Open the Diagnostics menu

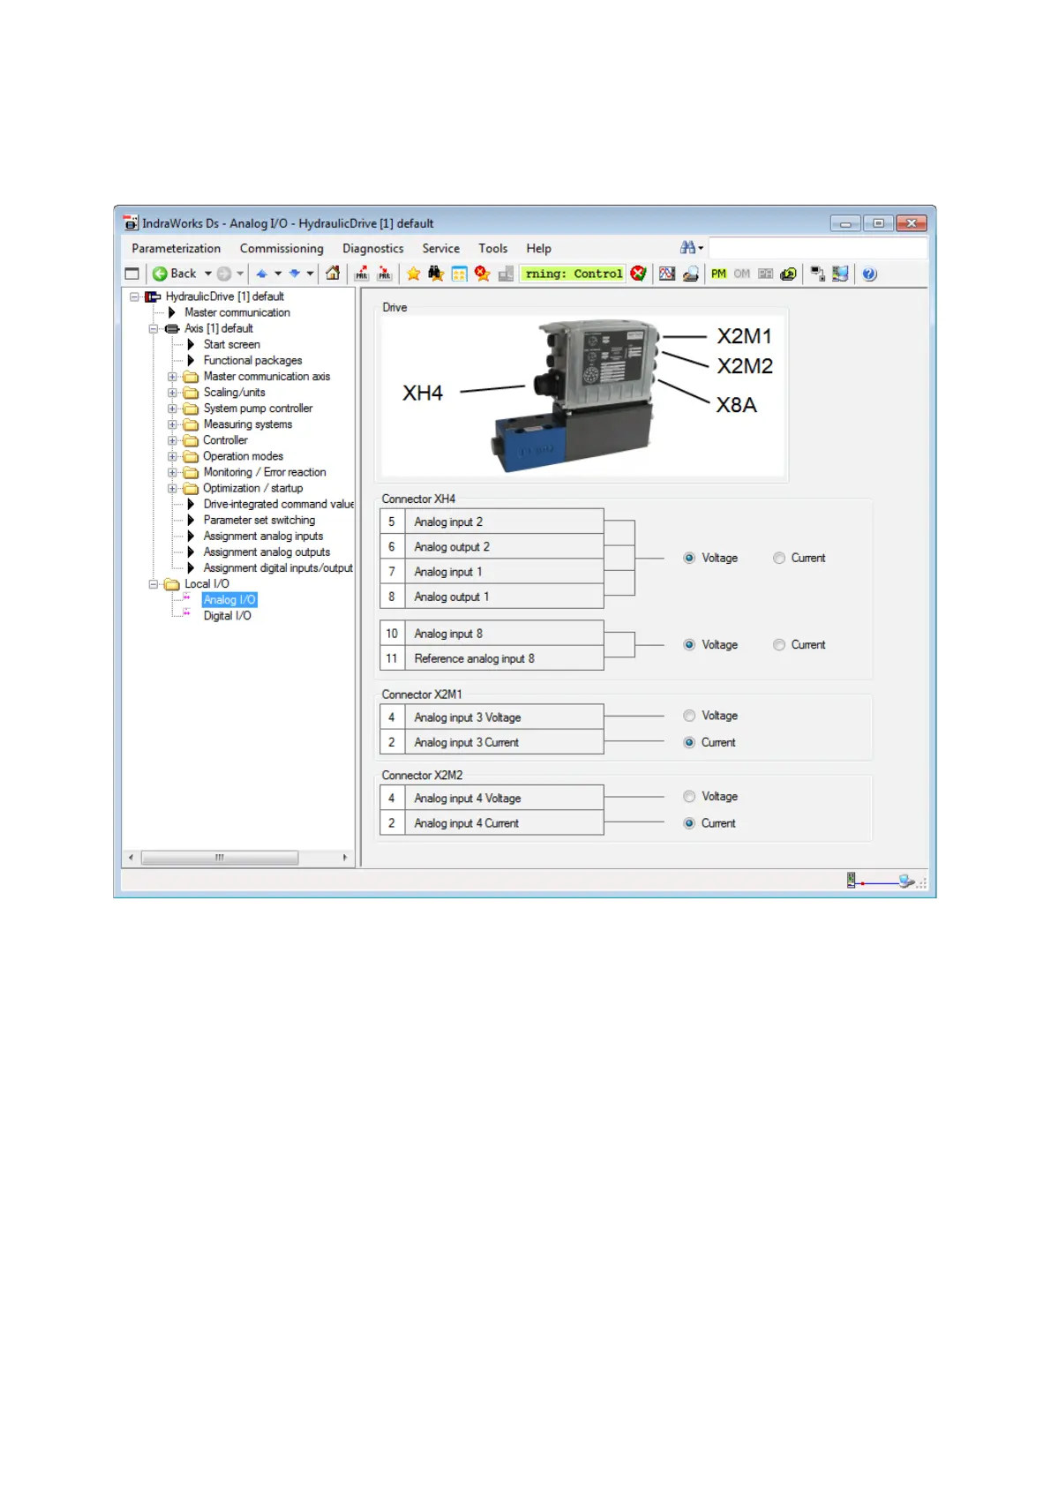point(373,249)
